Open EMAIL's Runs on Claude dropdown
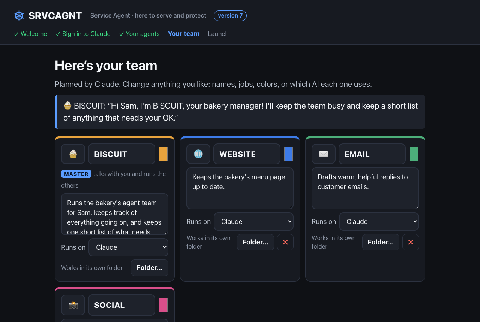This screenshot has height=322, width=480. pyautogui.click(x=379, y=222)
